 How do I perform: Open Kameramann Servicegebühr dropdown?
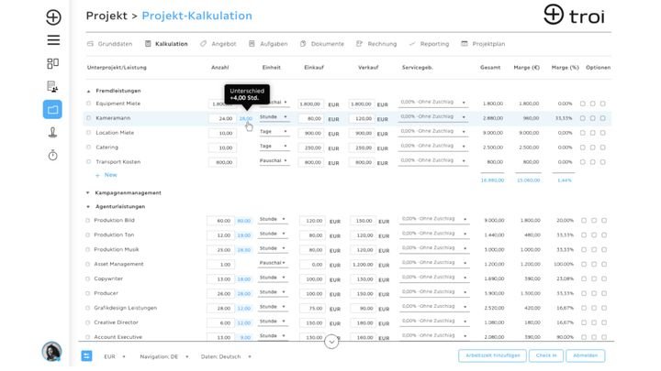click(433, 117)
